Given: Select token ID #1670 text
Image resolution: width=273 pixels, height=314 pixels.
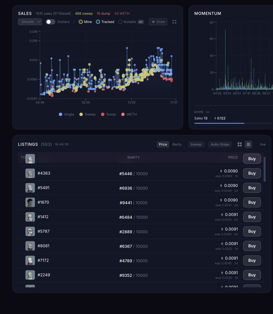Looking at the screenshot, I should point(43,202).
